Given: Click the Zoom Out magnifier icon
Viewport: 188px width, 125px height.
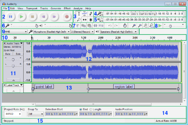Looking at the screenshot, I should click(140, 26).
